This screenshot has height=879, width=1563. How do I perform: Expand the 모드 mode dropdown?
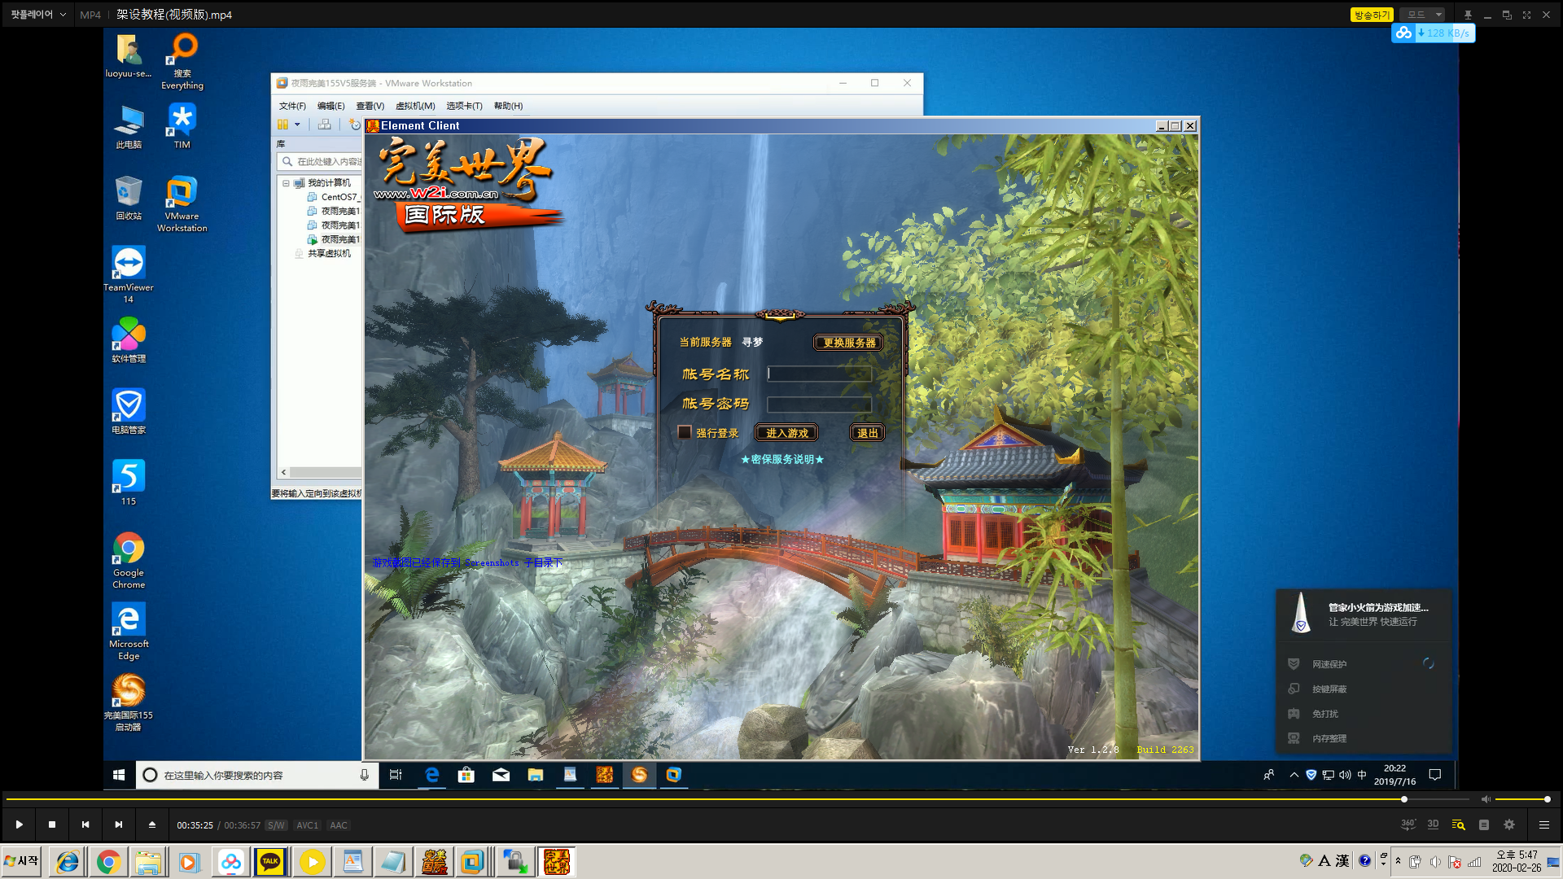[x=1425, y=15]
